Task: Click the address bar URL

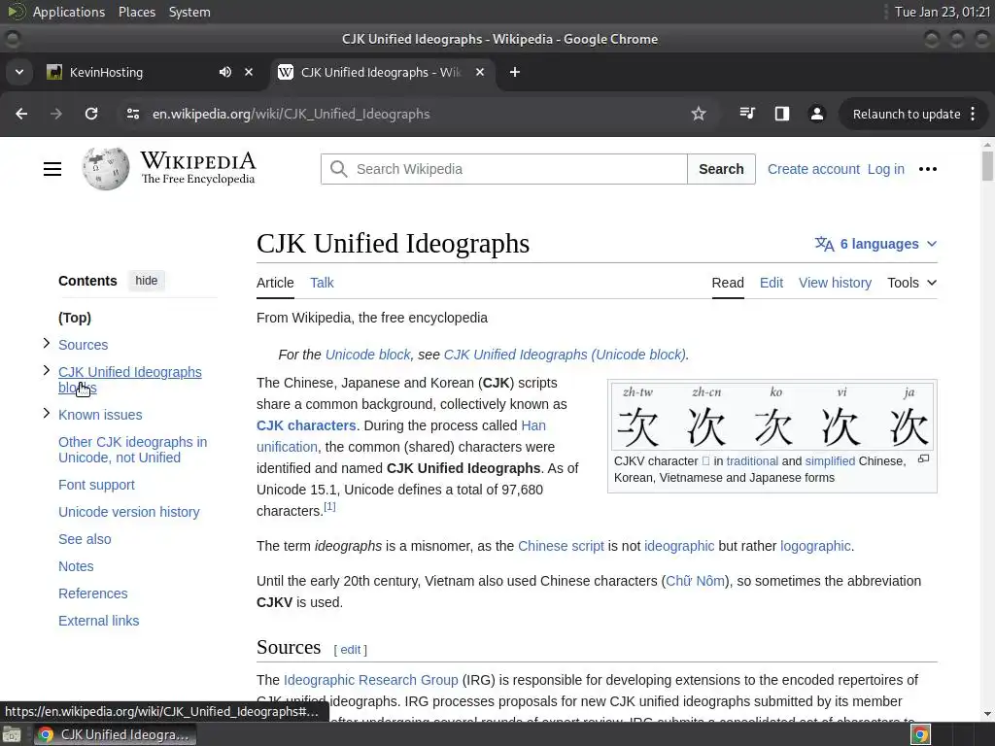Action: [291, 114]
